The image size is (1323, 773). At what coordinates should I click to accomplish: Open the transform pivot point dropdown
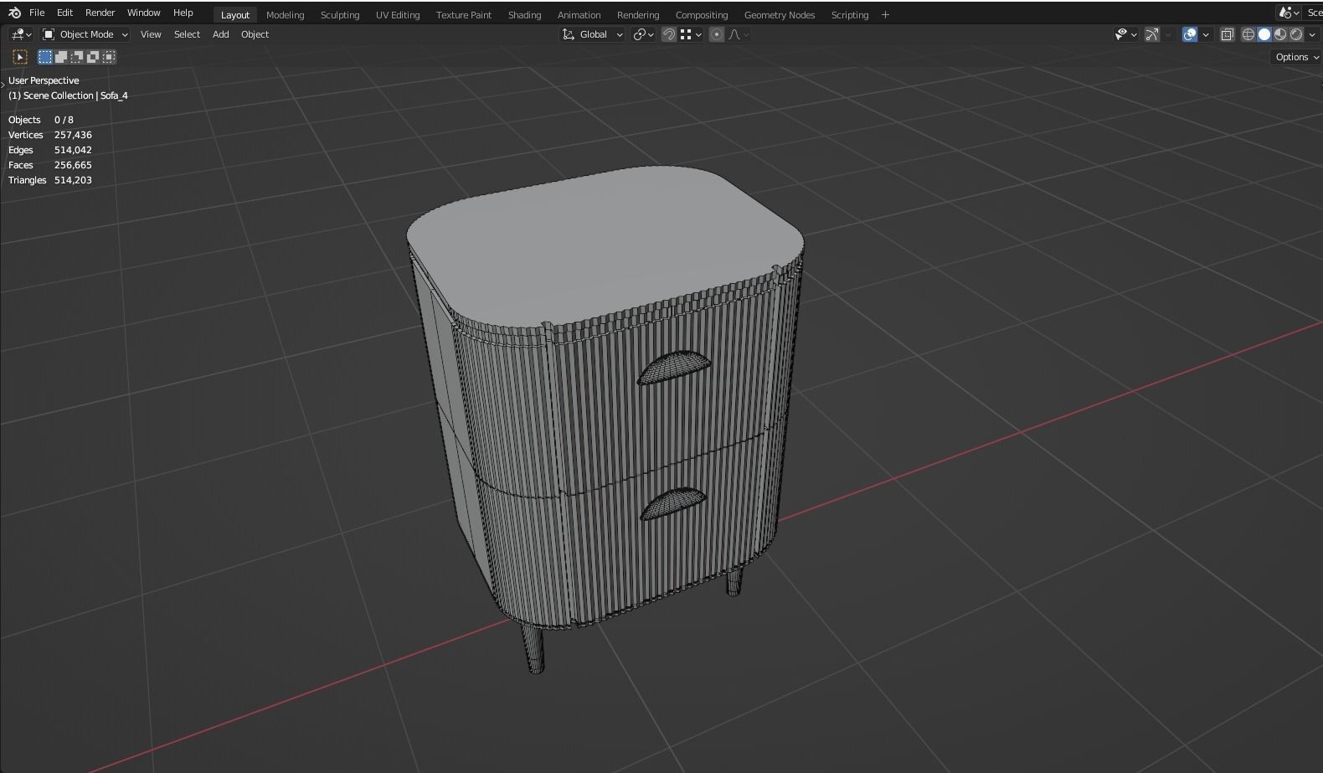[x=643, y=34]
